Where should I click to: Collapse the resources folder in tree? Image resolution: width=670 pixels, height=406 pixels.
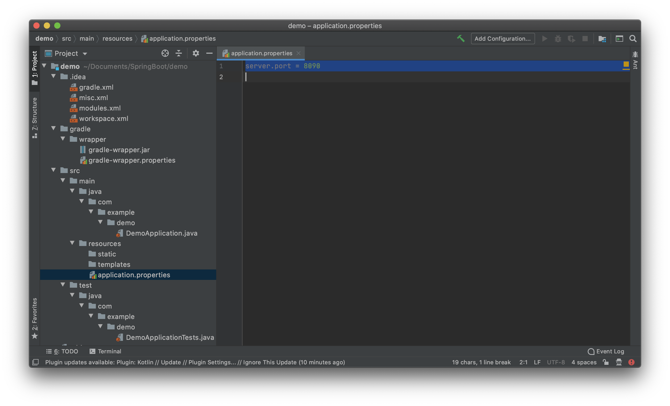[x=72, y=243]
